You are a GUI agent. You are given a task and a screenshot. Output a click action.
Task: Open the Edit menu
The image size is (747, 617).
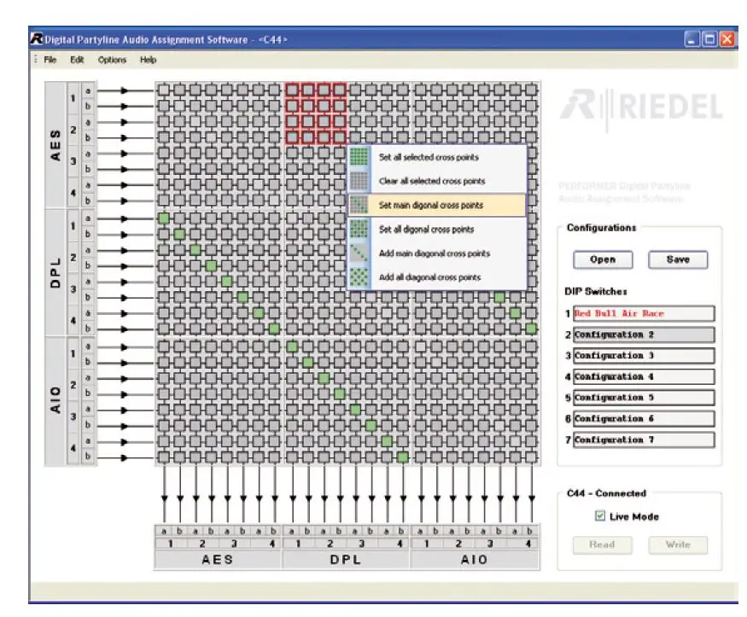click(77, 60)
